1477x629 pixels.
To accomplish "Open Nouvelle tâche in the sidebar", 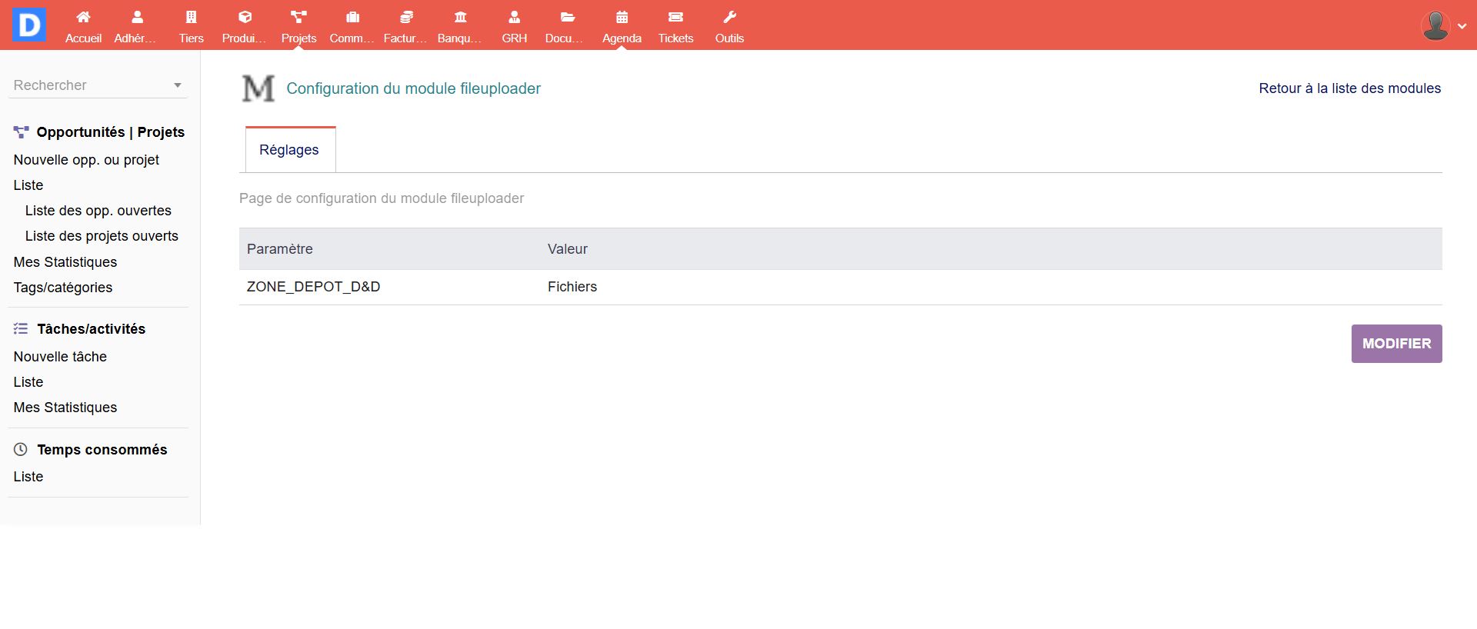I will tap(60, 357).
